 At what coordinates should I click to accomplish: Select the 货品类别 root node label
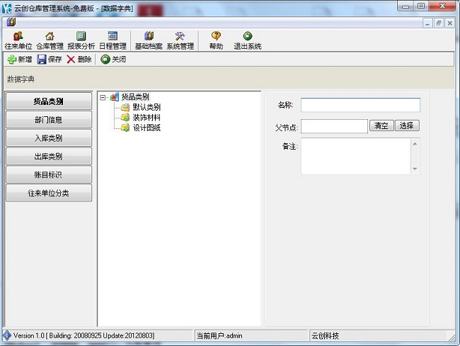pyautogui.click(x=135, y=96)
